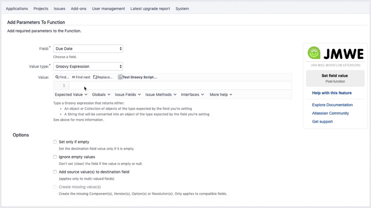
Task: Expand the Expected Value help section
Action: [x=71, y=94]
